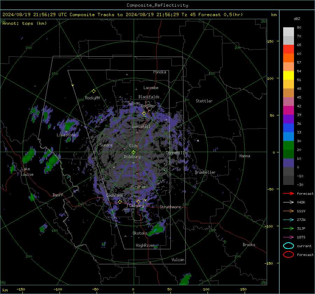This screenshot has width=315, height=294.
Task: Click the cyan current ellipse legend icon
Action: click(x=288, y=246)
